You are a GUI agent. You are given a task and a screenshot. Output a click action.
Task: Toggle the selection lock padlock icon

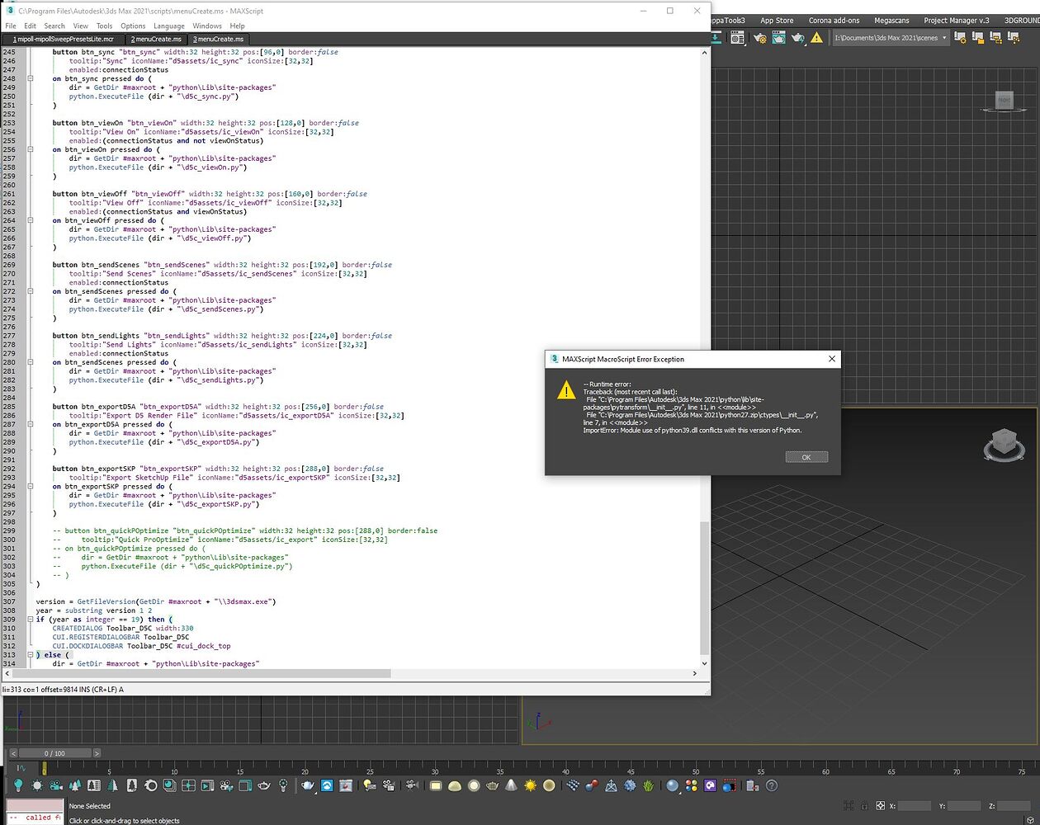(x=864, y=806)
